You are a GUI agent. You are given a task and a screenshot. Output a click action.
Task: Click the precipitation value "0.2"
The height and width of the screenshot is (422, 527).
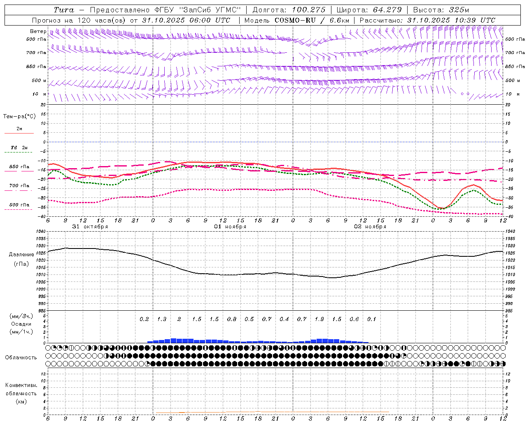[x=144, y=319]
